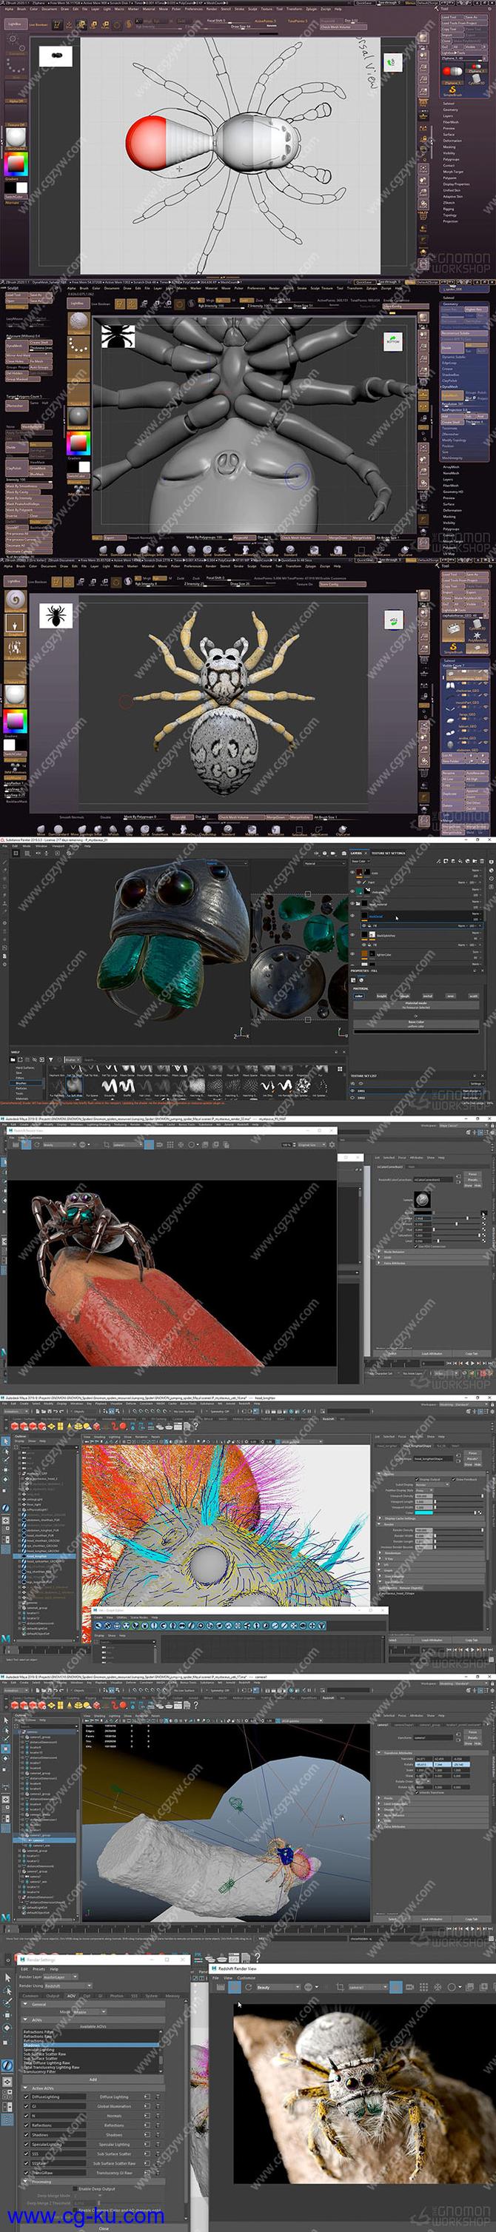Open the View menu in Redshift Render View

tap(228, 1978)
